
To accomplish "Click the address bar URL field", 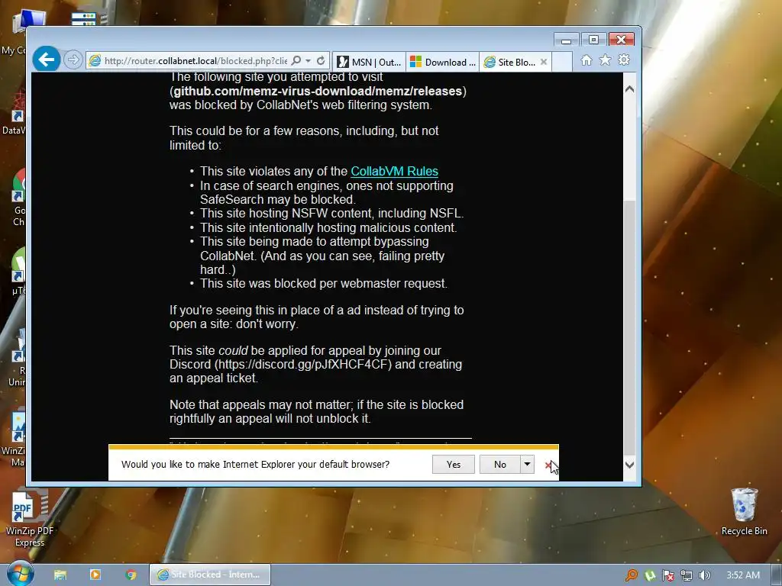I will [195, 61].
